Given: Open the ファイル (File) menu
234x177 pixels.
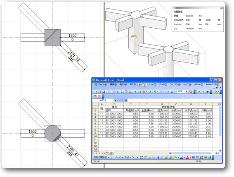Looking at the screenshot, I should pos(102,84).
